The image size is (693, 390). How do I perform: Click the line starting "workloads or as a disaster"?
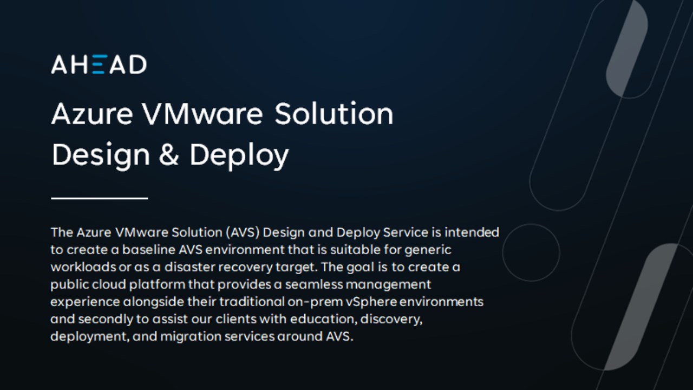(256, 267)
